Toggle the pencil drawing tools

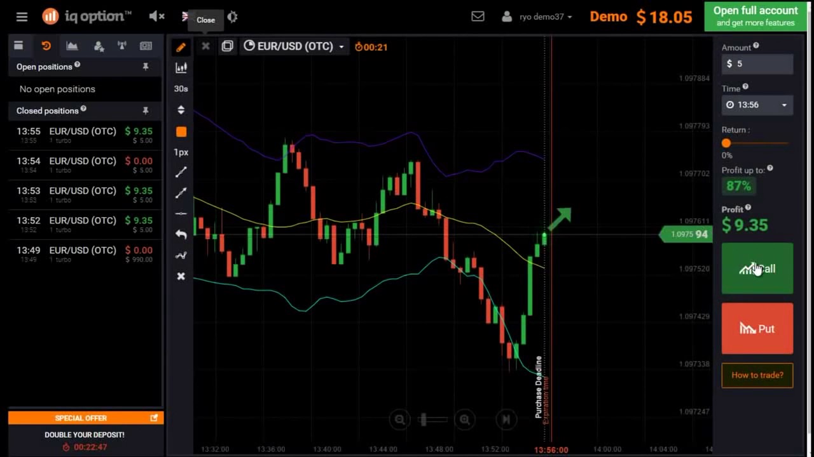[181, 47]
